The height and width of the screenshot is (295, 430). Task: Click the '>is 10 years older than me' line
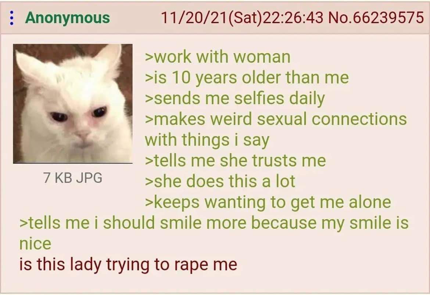click(247, 78)
